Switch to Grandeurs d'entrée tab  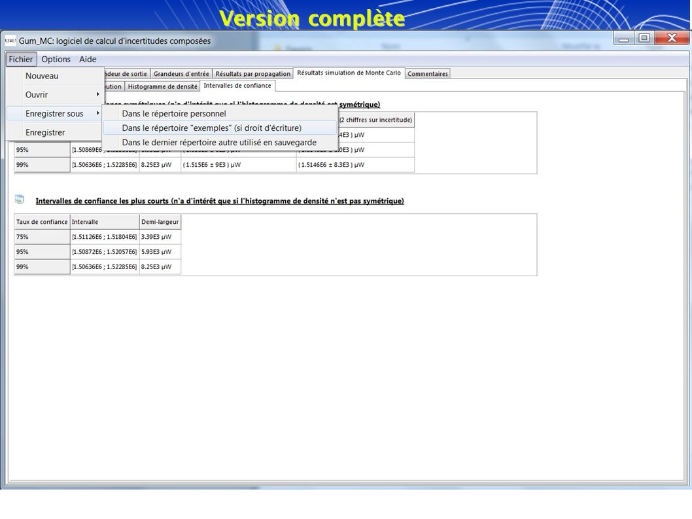[x=181, y=74]
